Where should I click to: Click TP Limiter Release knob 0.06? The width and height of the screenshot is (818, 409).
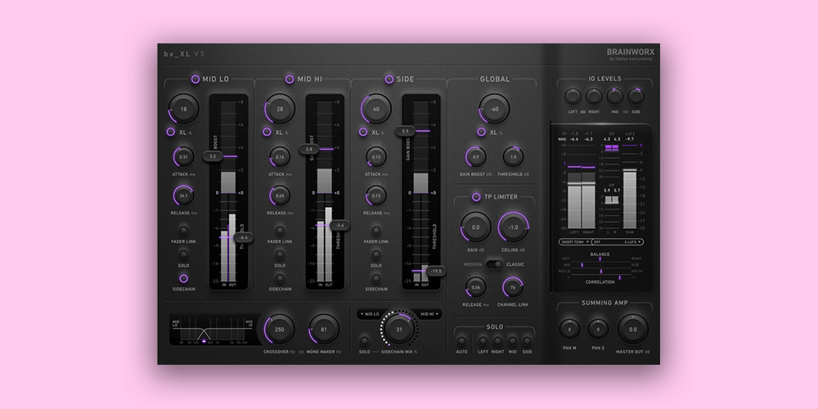coord(476,287)
